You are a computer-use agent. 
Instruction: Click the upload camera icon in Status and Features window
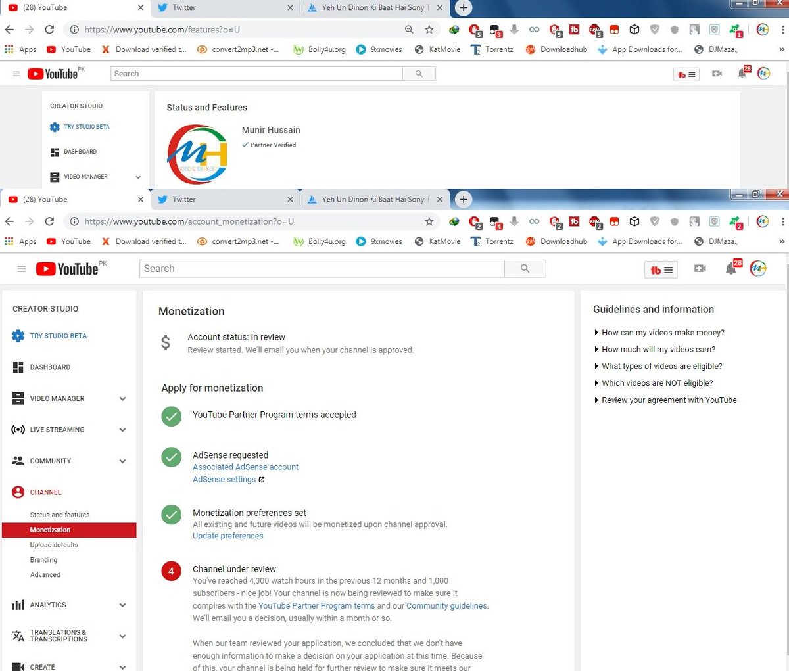717,74
